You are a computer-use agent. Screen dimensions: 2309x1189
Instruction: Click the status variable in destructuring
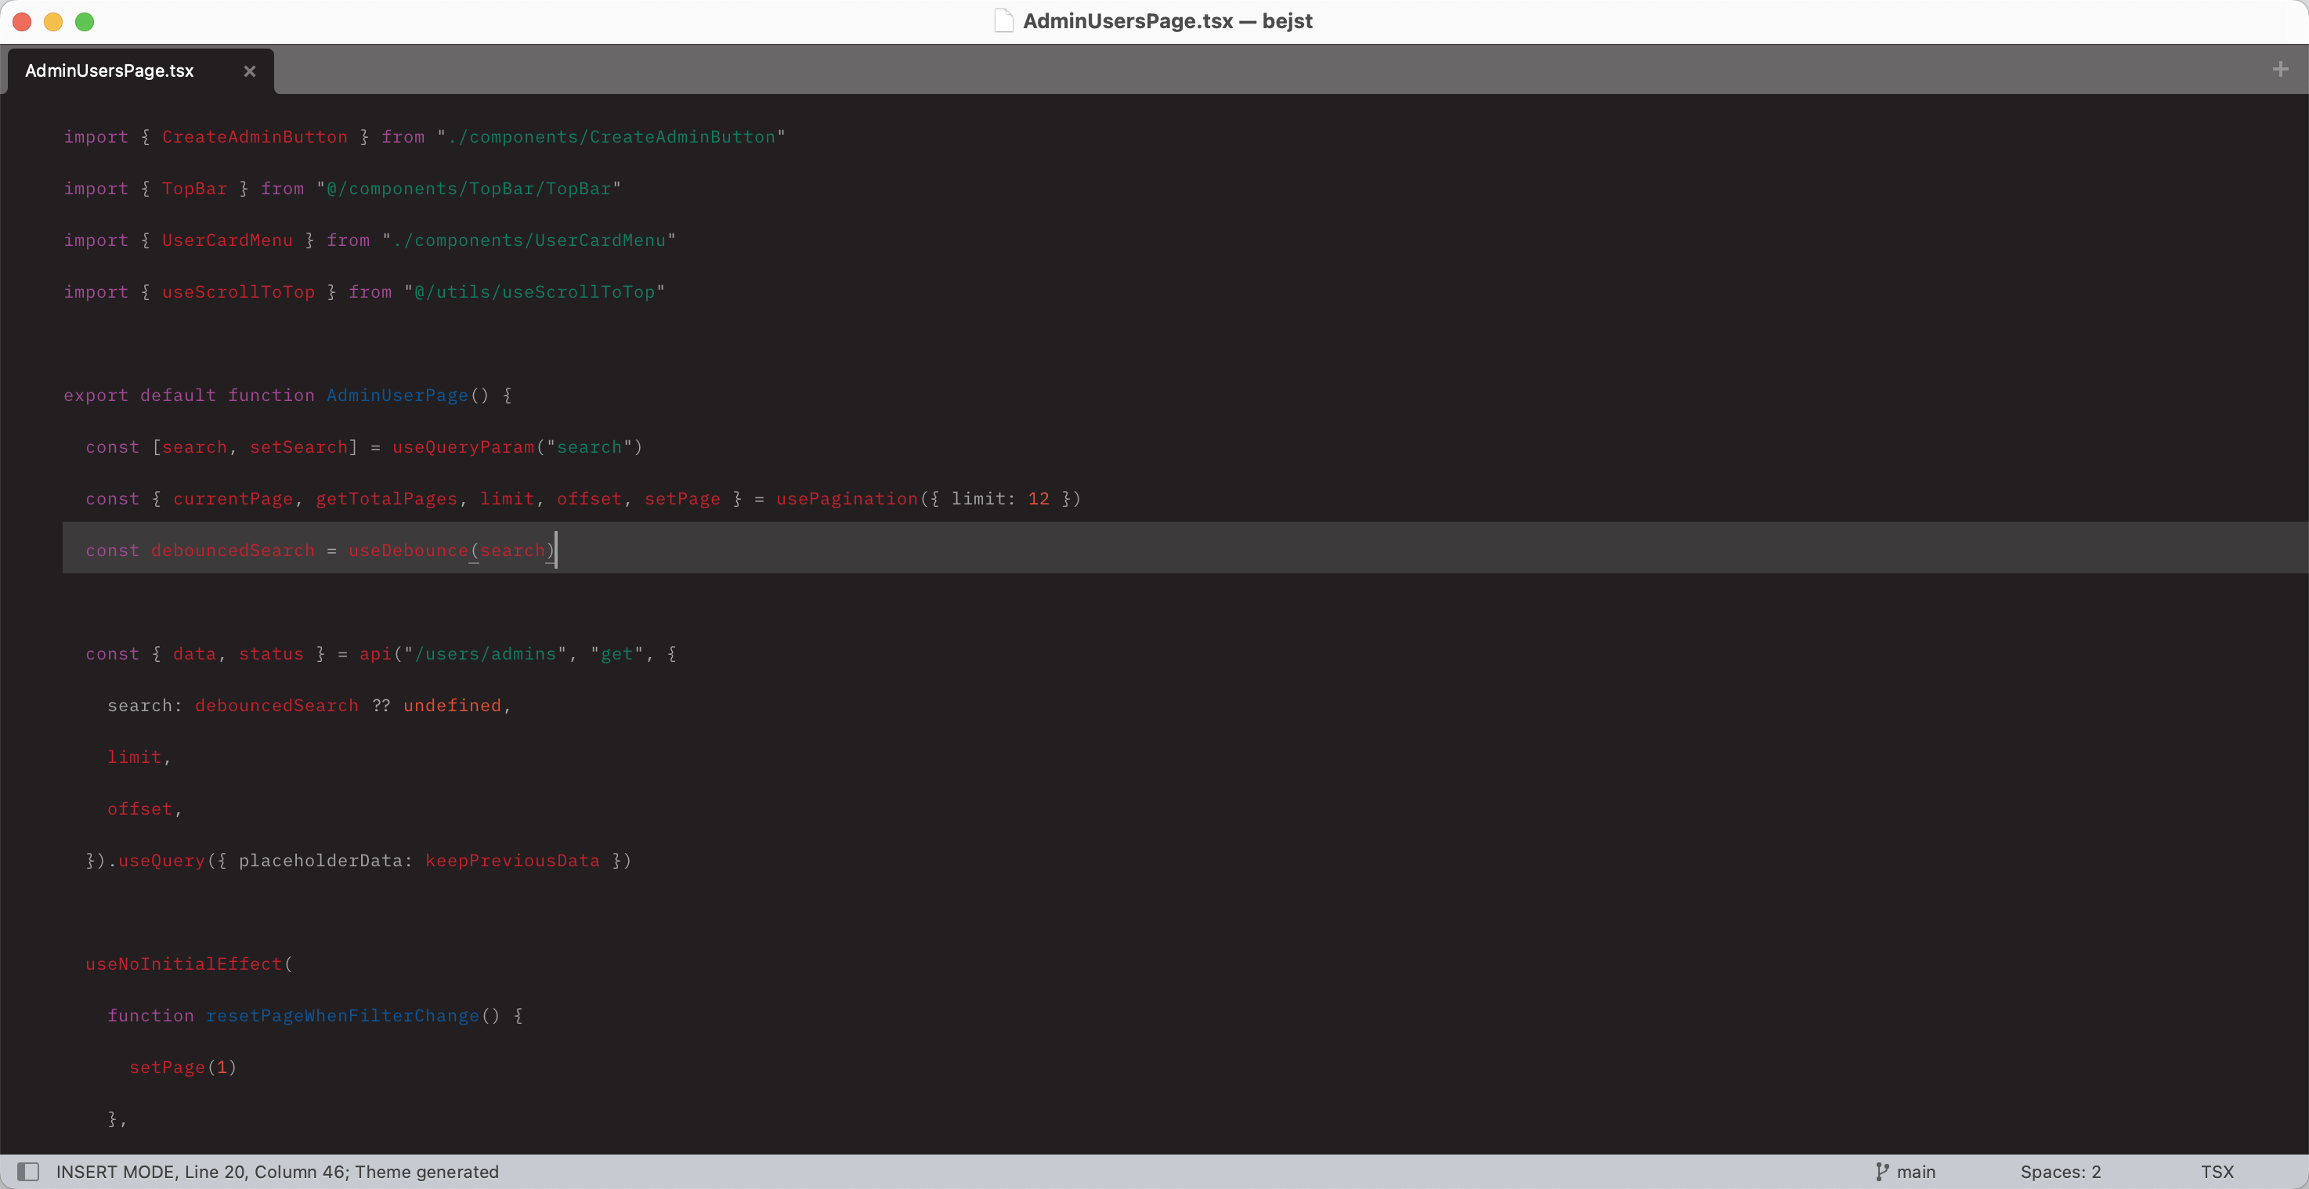click(x=271, y=654)
